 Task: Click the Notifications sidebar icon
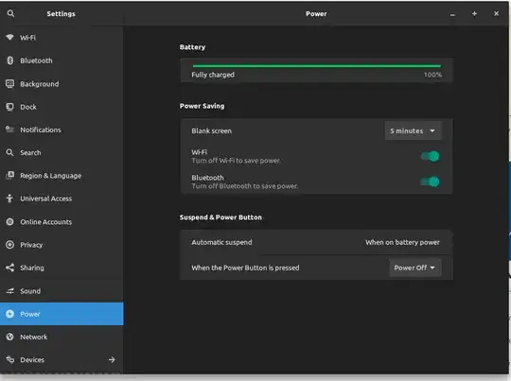point(9,130)
